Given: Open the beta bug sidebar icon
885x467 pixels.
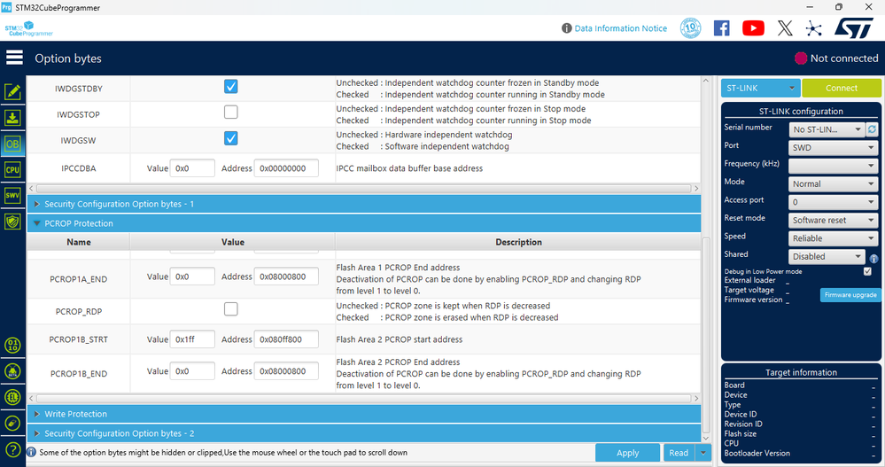Looking at the screenshot, I should (12, 371).
